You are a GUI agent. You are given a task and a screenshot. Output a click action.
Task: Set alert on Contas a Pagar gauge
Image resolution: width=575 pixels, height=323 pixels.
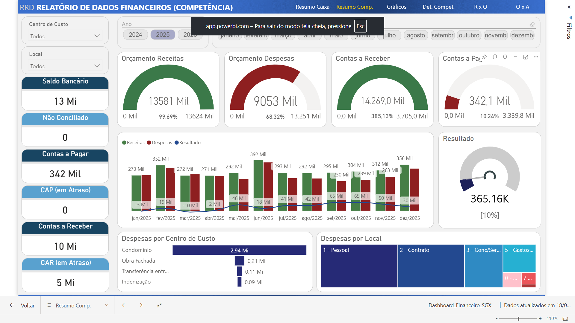pos(505,57)
